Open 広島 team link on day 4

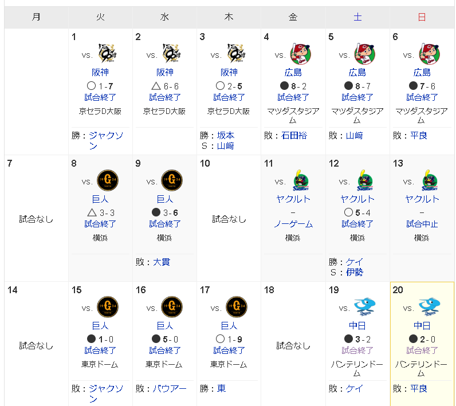click(293, 72)
